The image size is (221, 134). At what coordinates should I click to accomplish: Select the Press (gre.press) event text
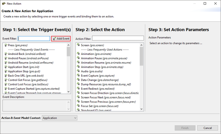click(x=18, y=45)
